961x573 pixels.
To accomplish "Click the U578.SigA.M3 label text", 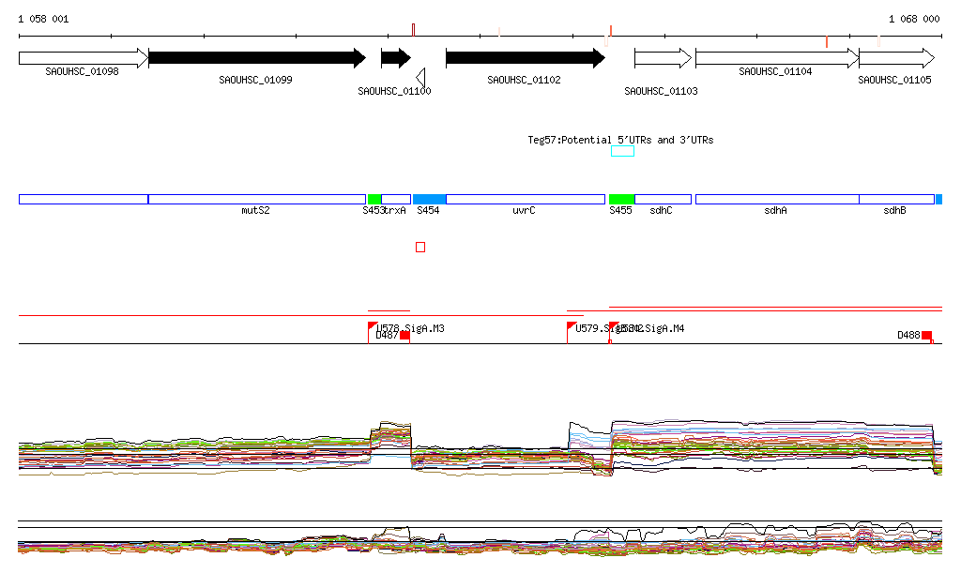I will click(411, 328).
